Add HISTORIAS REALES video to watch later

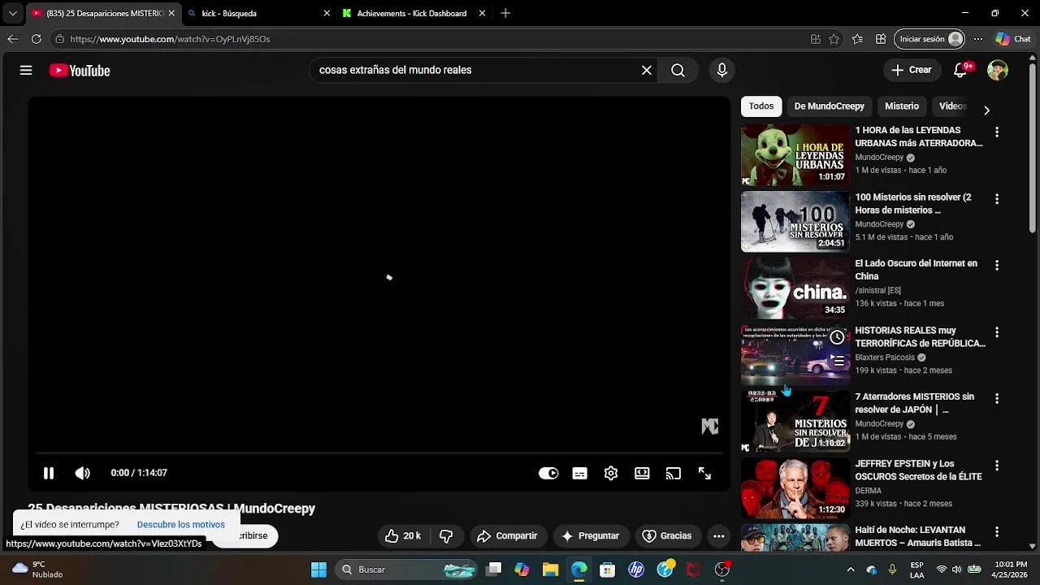click(837, 337)
